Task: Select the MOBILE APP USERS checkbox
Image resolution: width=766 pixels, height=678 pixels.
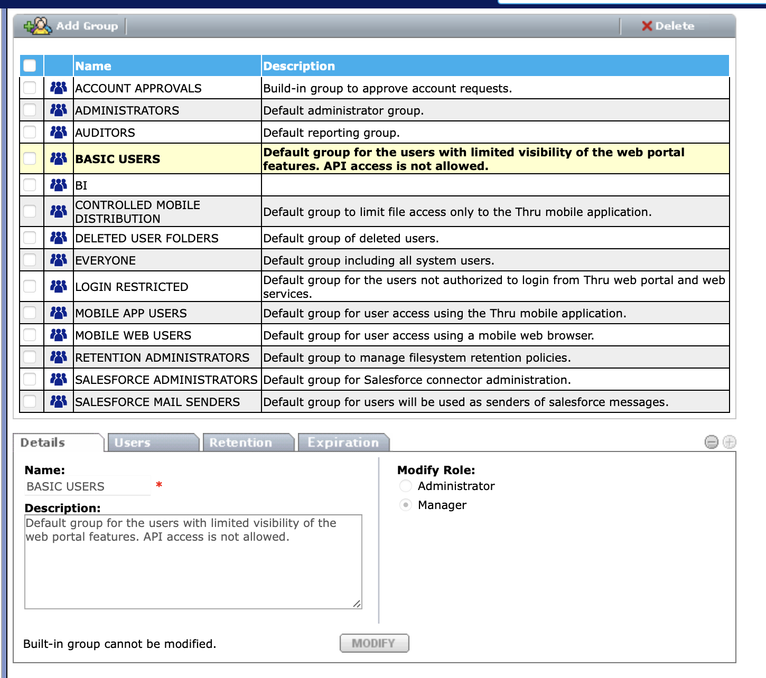Action: coord(30,313)
